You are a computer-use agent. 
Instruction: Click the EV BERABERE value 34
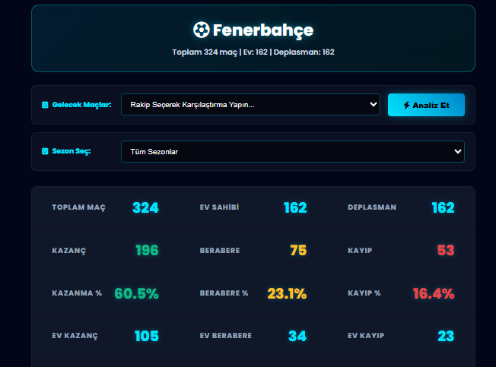click(297, 336)
